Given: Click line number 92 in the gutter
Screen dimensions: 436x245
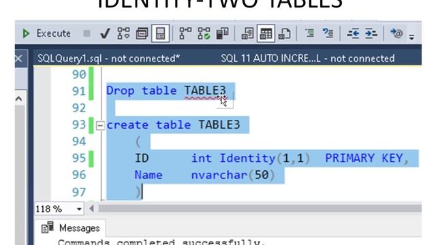Looking at the screenshot, I should (x=79, y=108).
